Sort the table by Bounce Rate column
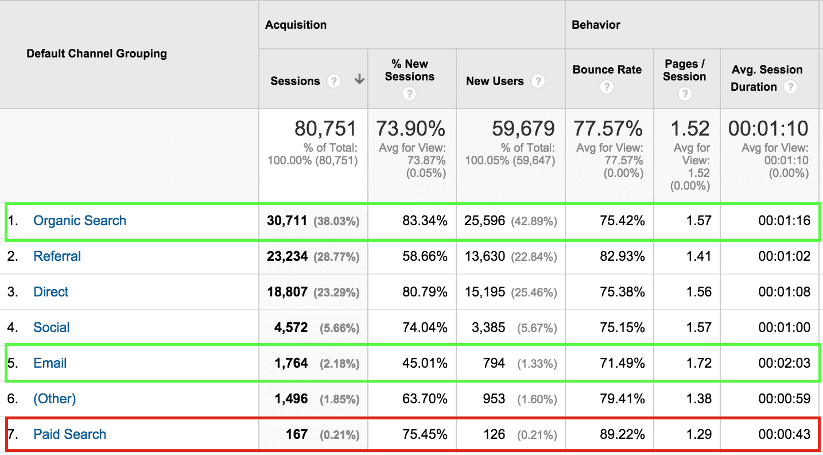This screenshot has height=455, width=823. click(607, 70)
